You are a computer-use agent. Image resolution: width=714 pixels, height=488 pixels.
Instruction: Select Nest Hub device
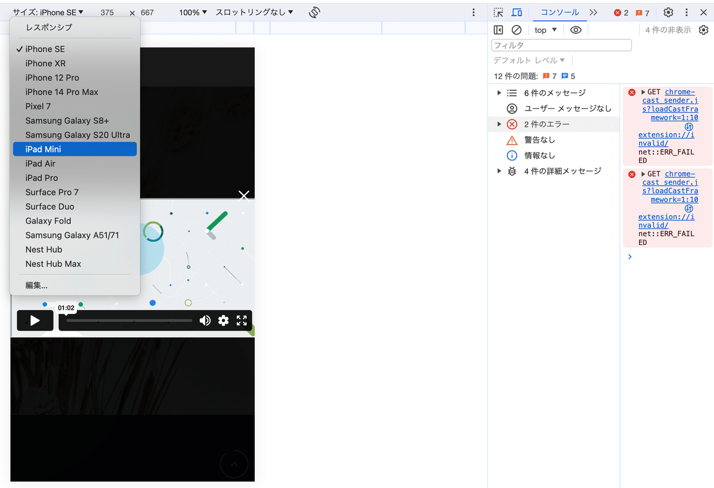75,250
